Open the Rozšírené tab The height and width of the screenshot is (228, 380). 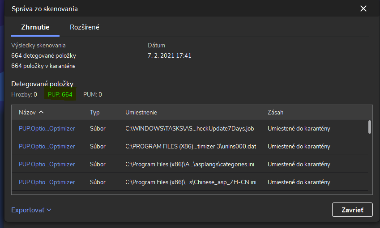[x=85, y=27]
